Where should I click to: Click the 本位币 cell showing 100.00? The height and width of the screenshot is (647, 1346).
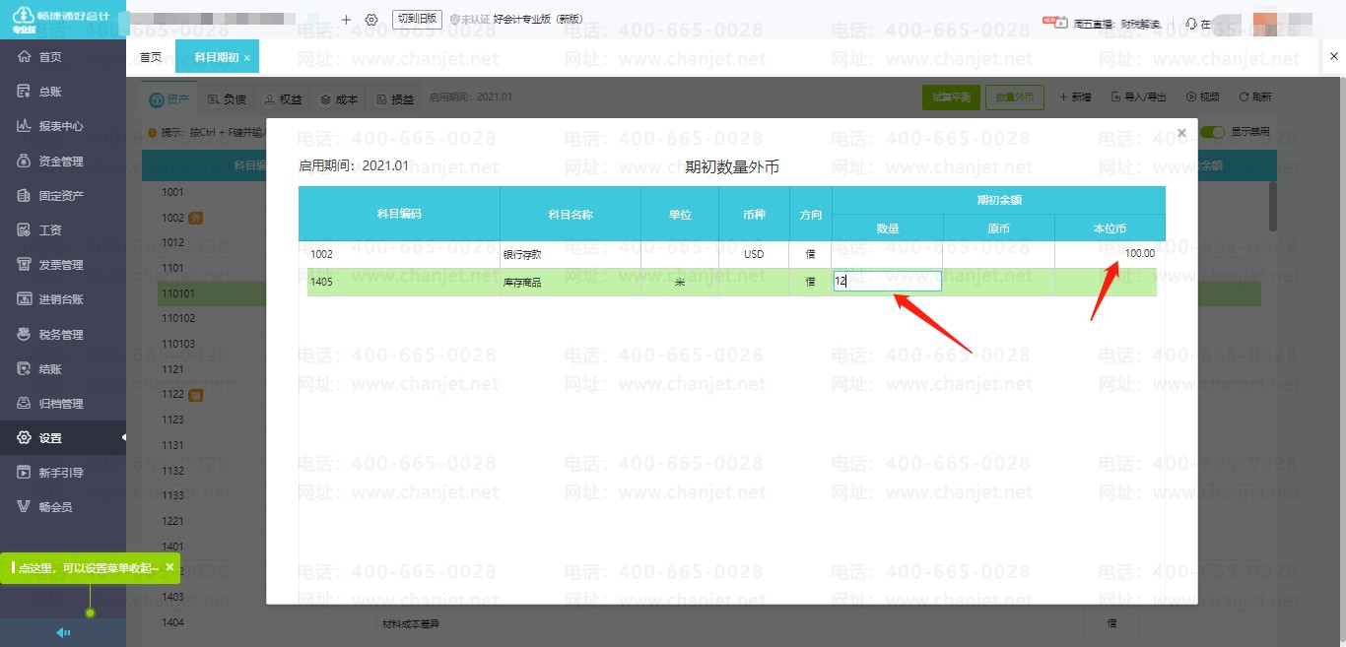(1110, 254)
